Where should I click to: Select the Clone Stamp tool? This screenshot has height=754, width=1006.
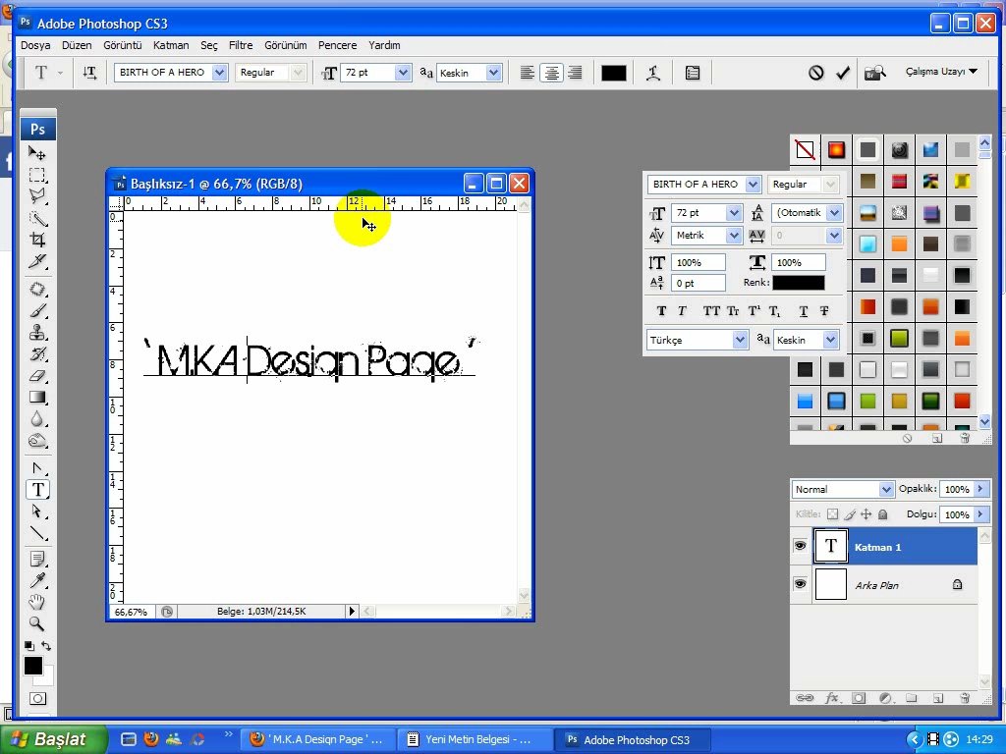coord(37,332)
